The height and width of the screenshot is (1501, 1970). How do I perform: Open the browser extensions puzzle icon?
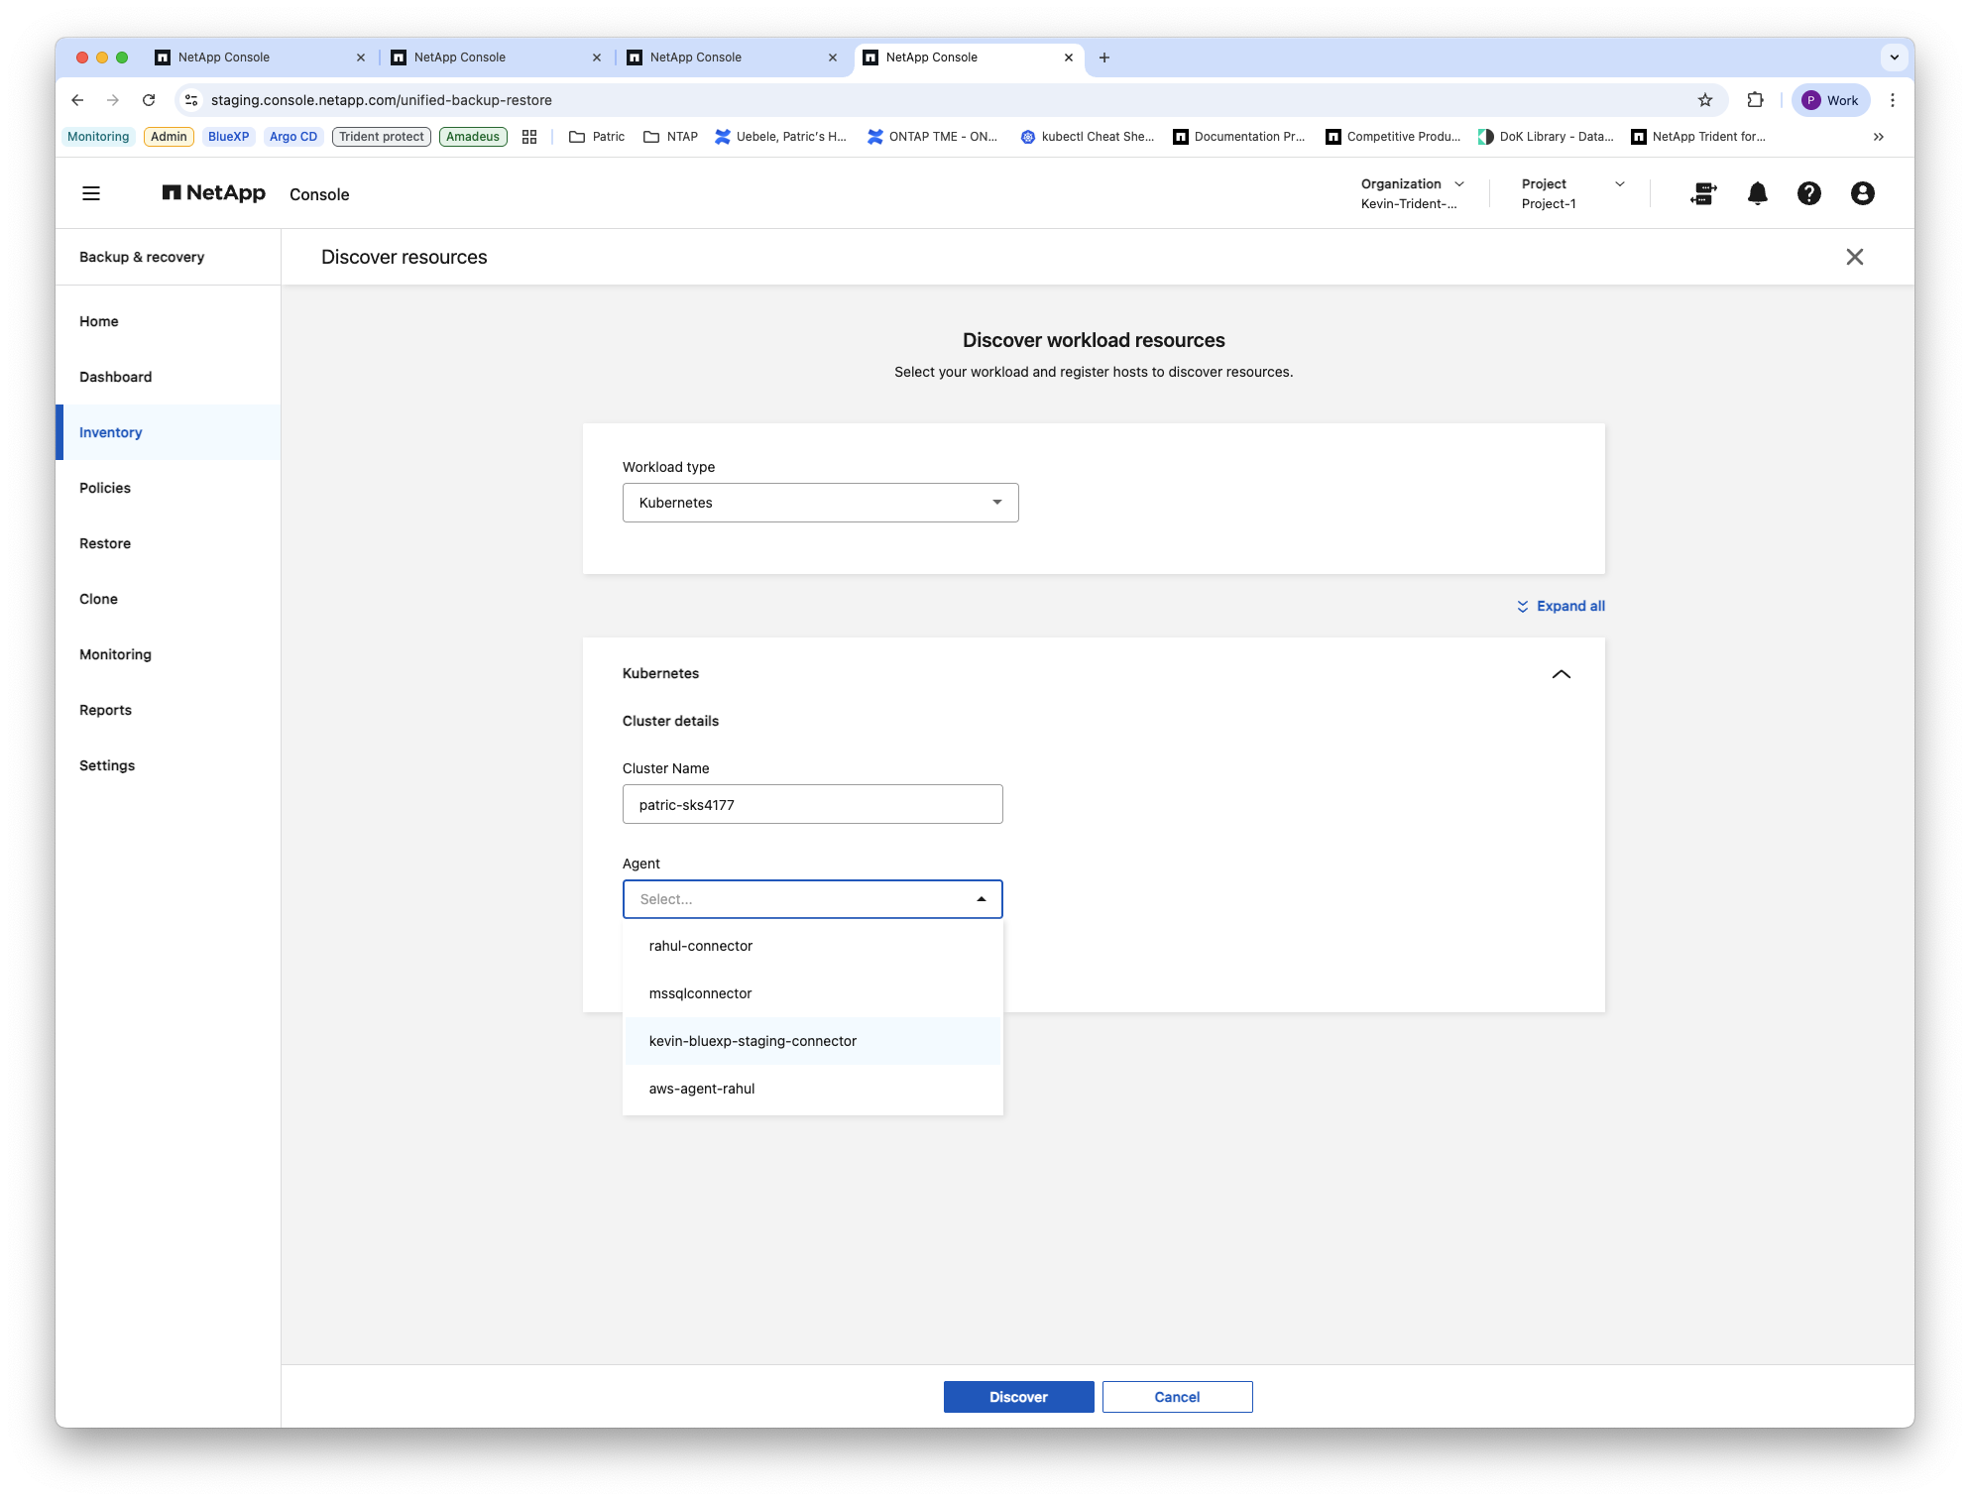(1755, 100)
